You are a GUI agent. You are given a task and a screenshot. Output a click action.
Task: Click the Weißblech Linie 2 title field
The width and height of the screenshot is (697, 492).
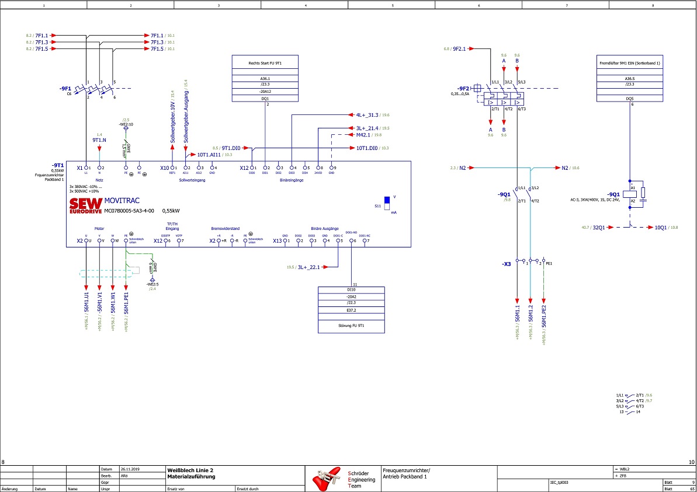click(x=190, y=470)
